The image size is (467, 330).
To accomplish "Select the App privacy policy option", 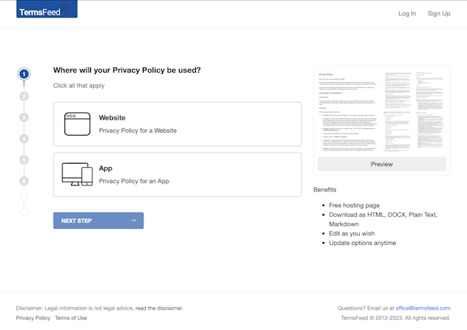I will 177,175.
